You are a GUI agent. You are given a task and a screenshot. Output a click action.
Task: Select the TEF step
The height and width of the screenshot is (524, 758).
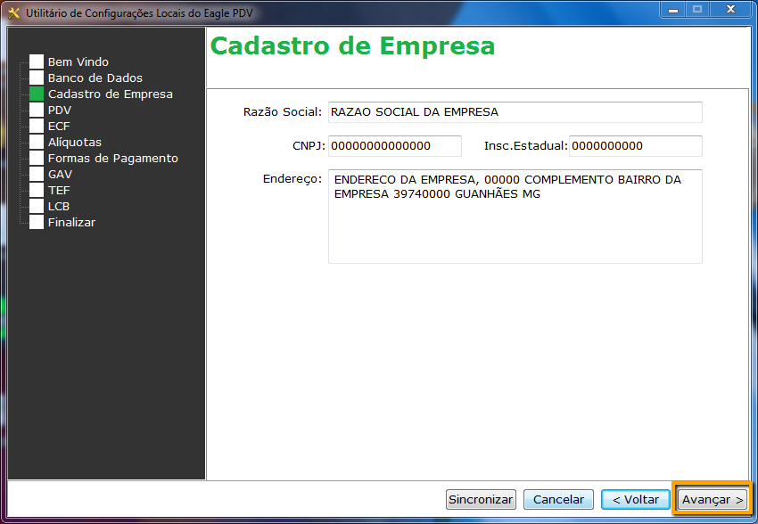pyautogui.click(x=59, y=191)
